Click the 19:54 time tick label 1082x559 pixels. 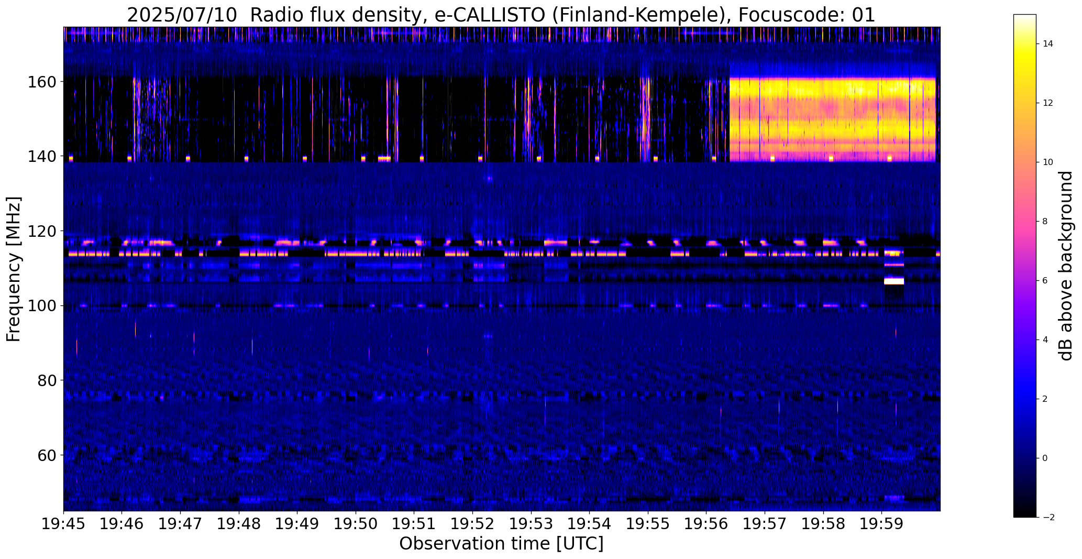[x=590, y=524]
